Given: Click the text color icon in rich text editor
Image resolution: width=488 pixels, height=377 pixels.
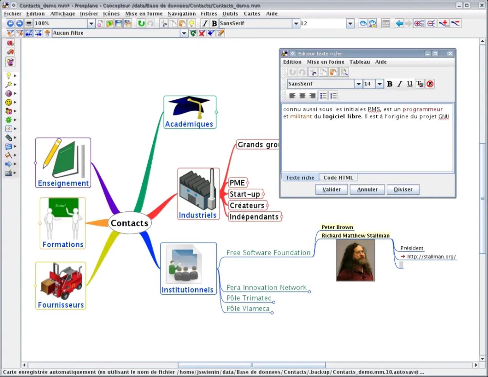Looking at the screenshot, I should pos(419,84).
